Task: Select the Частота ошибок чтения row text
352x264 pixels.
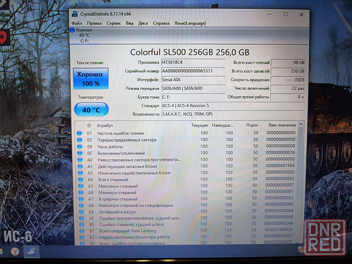Action: pos(120,133)
